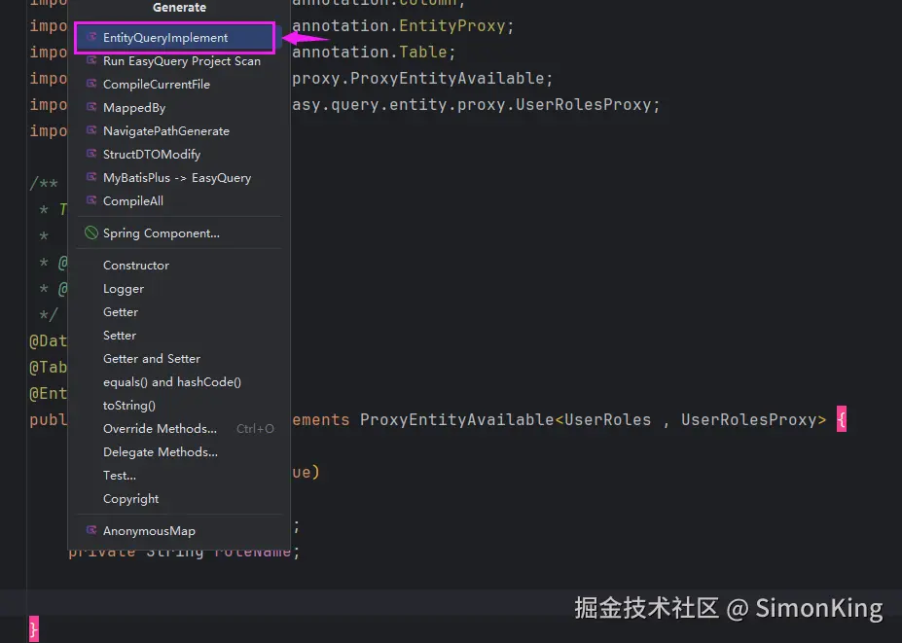
Task: Generate a Constructor
Action: coord(179,266)
